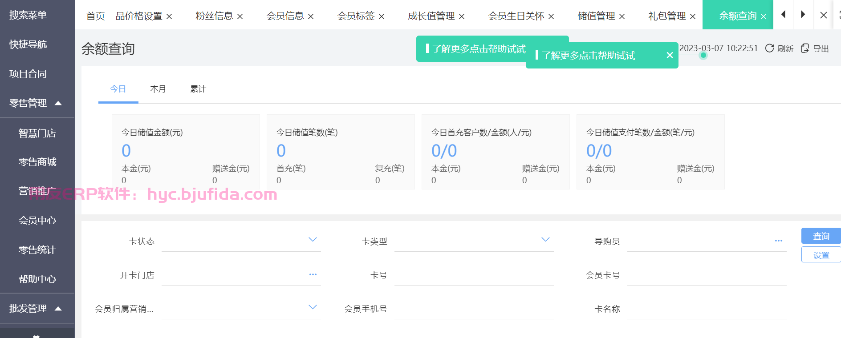Open 项目合同 in the sidebar
The height and width of the screenshot is (338, 841).
coord(28,74)
